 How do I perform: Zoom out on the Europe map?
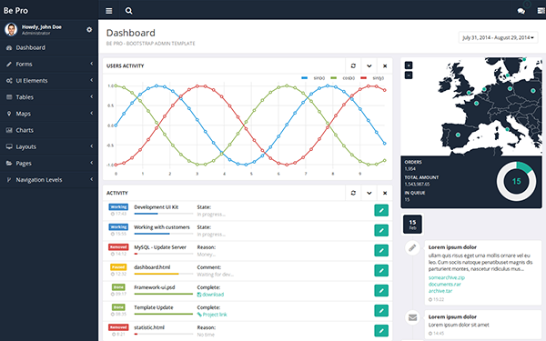point(409,75)
